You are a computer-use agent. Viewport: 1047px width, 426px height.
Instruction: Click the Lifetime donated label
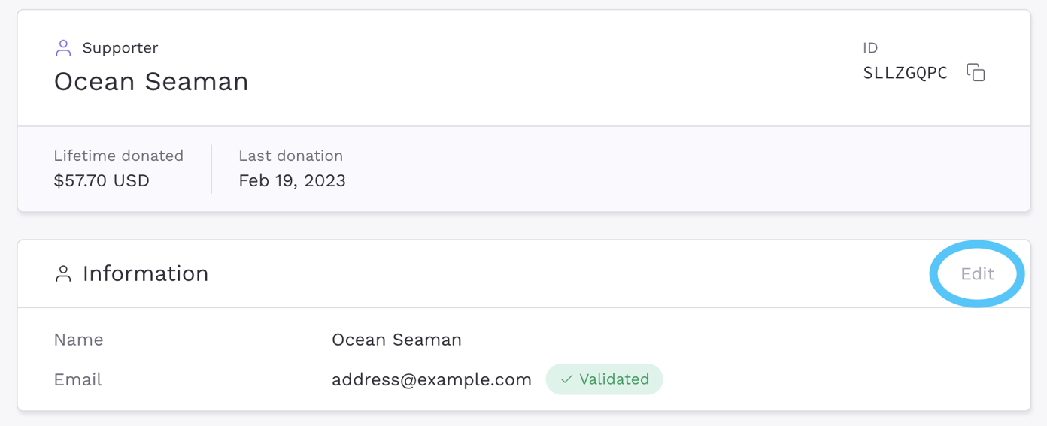pos(119,156)
